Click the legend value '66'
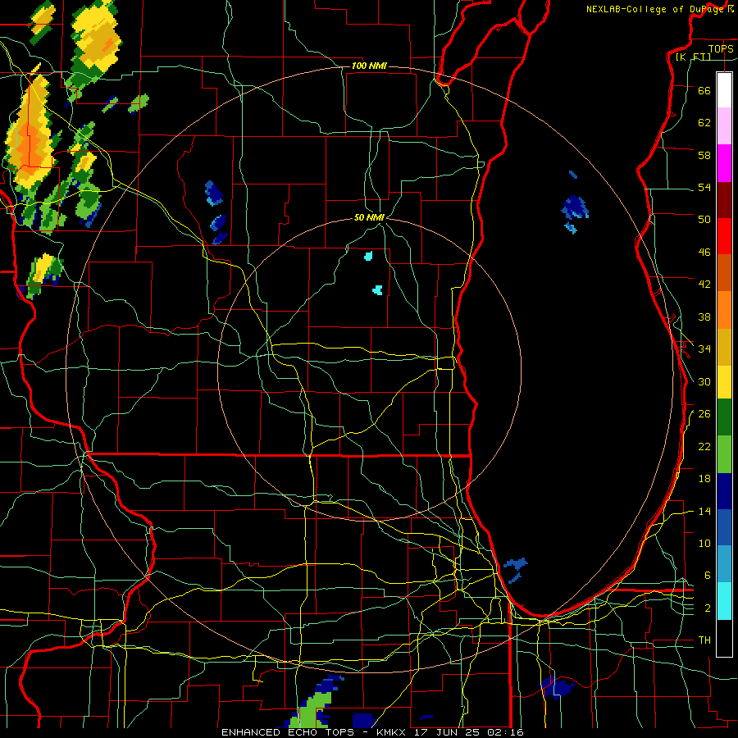This screenshot has width=738, height=738. click(704, 90)
